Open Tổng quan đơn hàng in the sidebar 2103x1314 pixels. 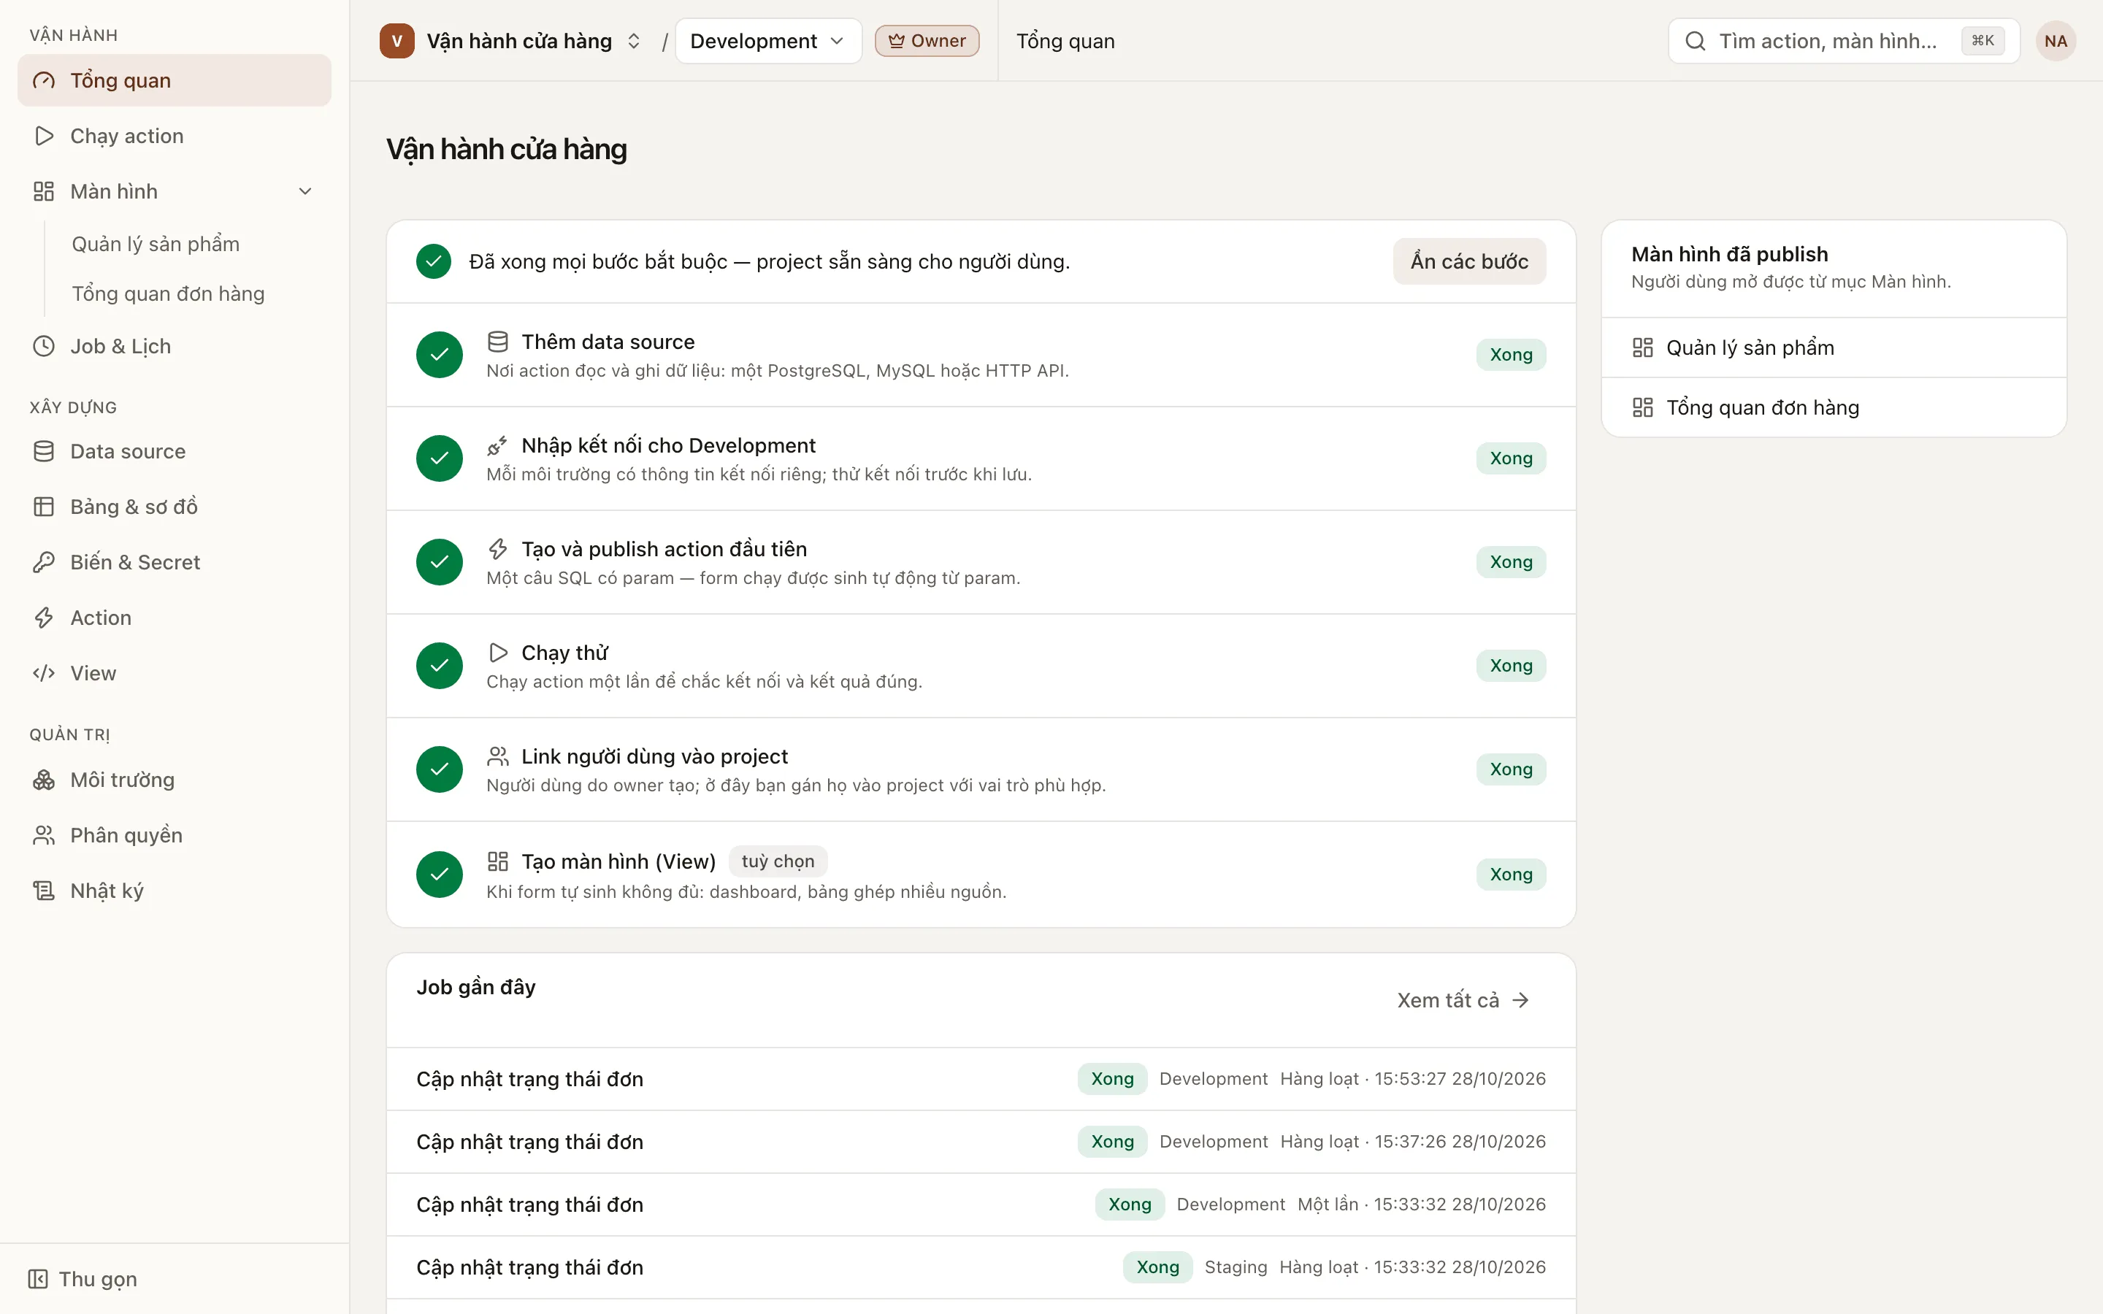[168, 293]
